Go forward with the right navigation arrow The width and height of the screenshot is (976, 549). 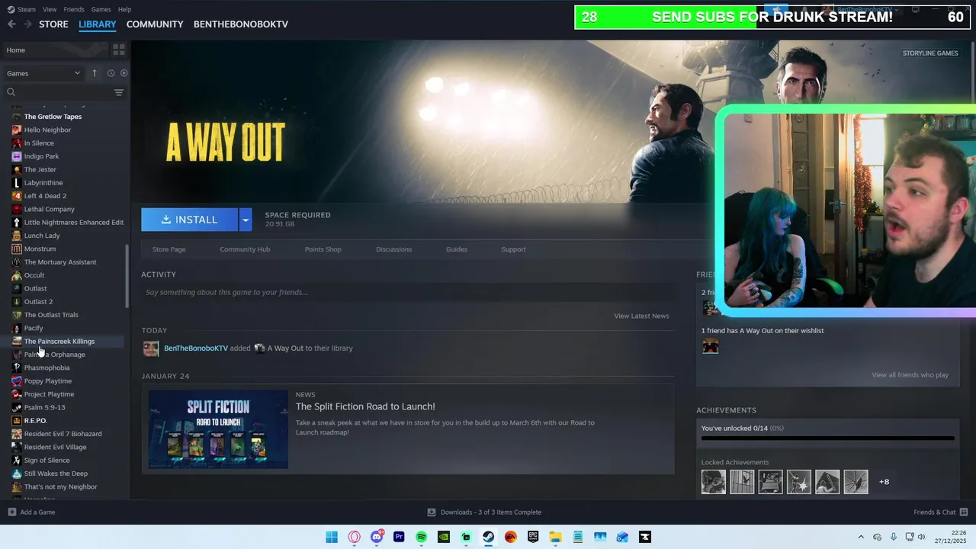click(x=27, y=24)
